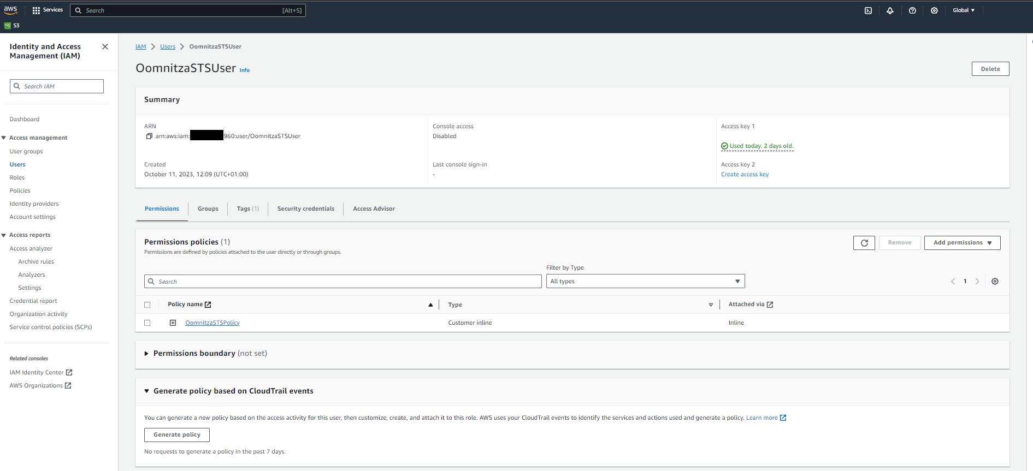This screenshot has width=1033, height=471.
Task: Open Policies in sidebar
Action: point(20,191)
